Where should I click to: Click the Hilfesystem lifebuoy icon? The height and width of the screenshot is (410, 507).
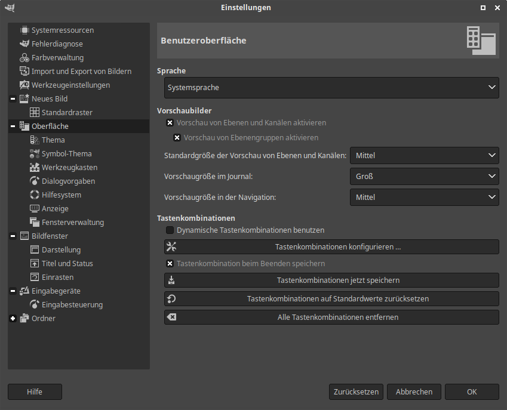(35, 195)
